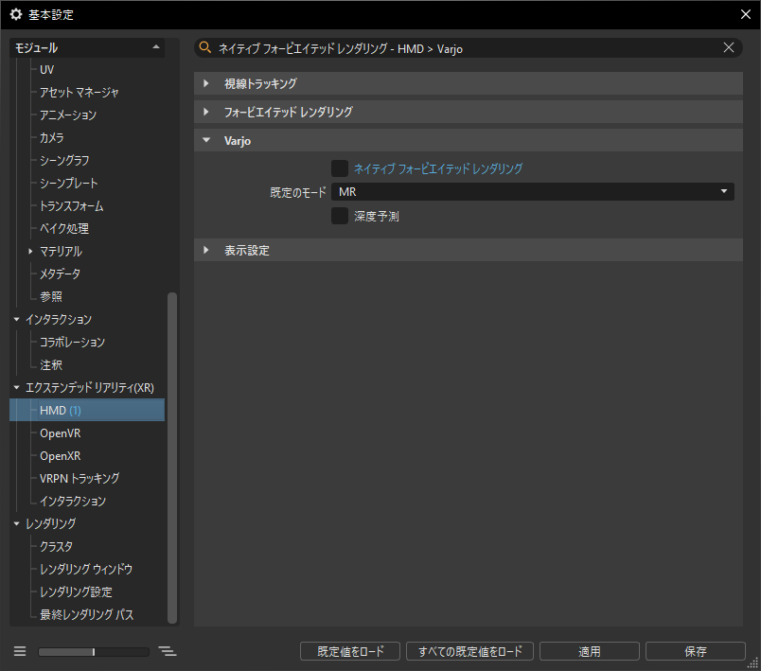Screen dimensions: 761x671
Task: Click the gear icon in title bar
Action: 16,14
